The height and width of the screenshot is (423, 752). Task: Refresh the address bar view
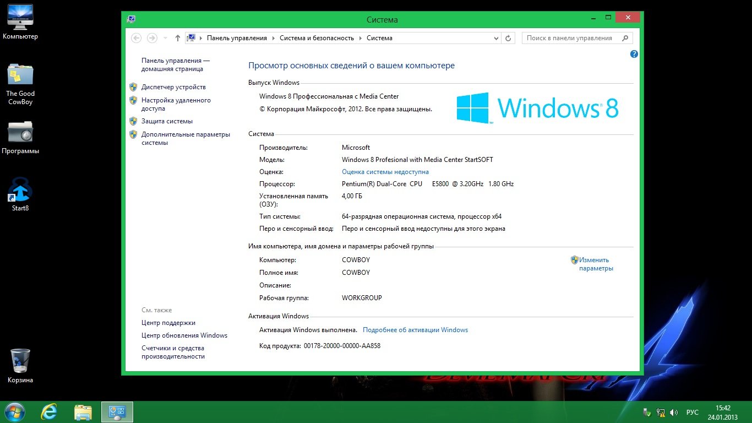tap(509, 38)
